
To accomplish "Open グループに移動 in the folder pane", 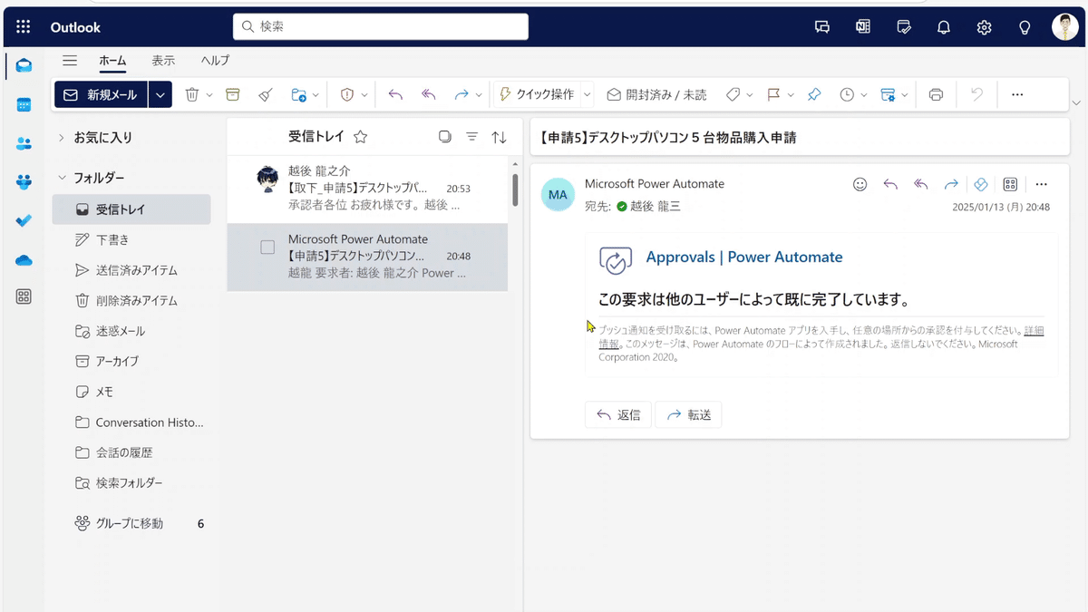I will tap(131, 523).
